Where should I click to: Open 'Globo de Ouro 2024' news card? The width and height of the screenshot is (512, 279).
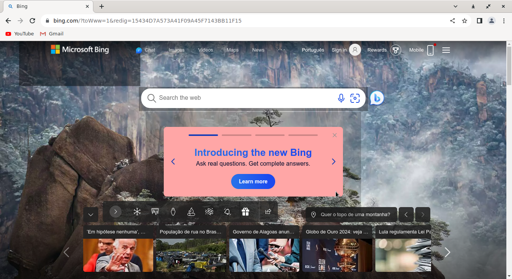pos(337,249)
